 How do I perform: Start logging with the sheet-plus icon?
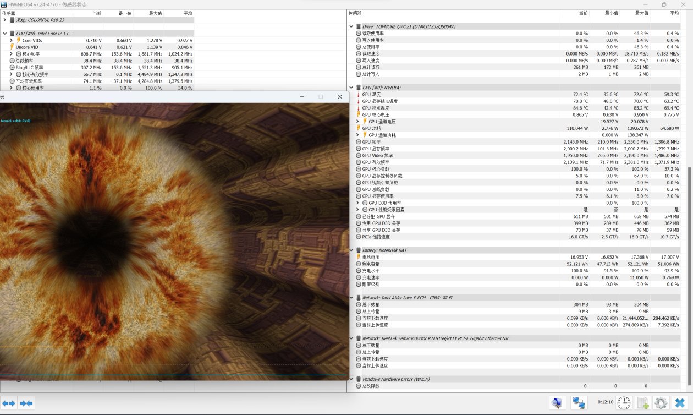click(x=642, y=403)
